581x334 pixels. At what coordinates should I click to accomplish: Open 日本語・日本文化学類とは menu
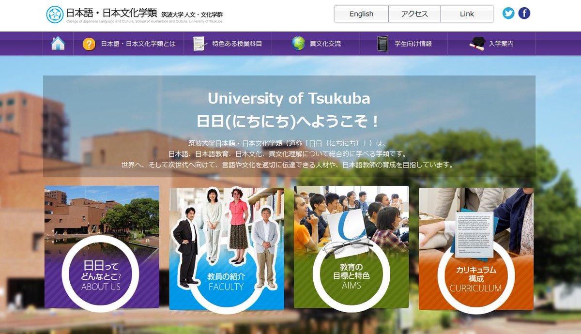point(129,44)
